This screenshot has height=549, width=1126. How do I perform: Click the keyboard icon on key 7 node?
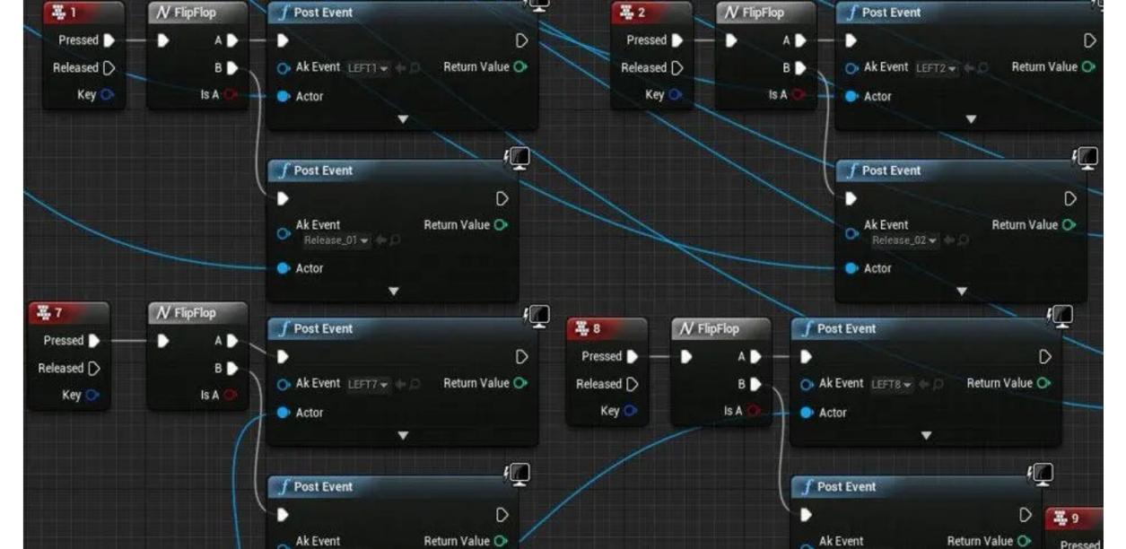coord(42,313)
